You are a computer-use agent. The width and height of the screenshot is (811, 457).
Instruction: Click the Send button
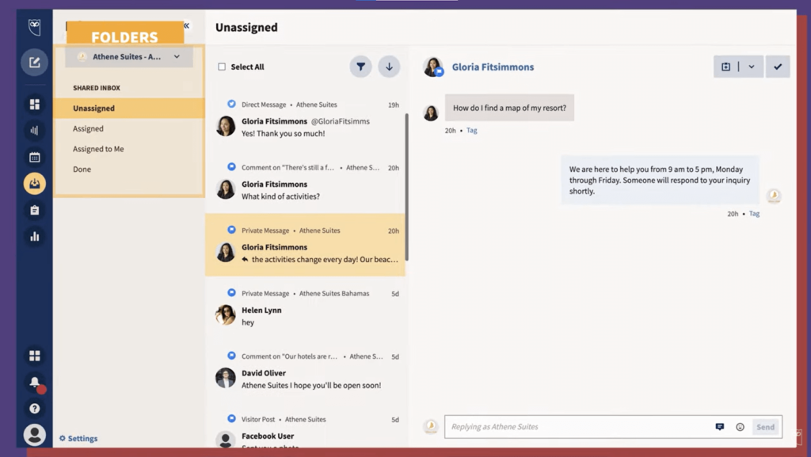point(765,427)
